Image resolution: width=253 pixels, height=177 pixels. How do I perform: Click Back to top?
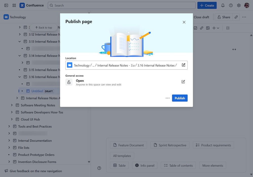[44, 28]
